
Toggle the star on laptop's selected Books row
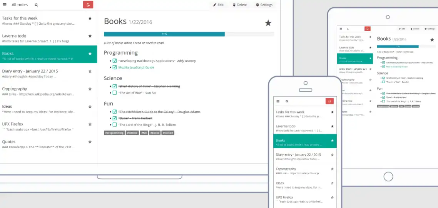[90, 54]
